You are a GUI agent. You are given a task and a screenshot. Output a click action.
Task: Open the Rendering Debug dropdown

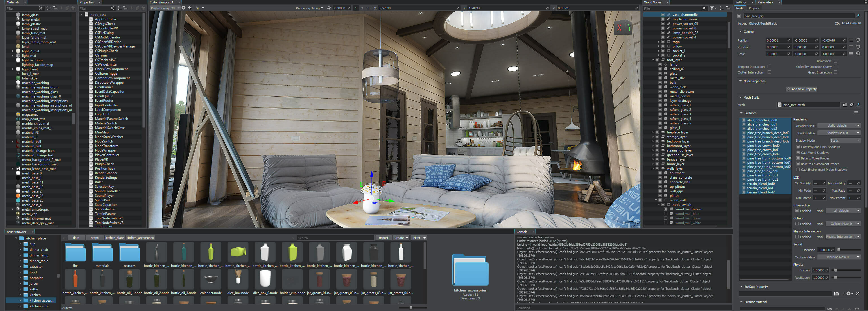(309, 8)
